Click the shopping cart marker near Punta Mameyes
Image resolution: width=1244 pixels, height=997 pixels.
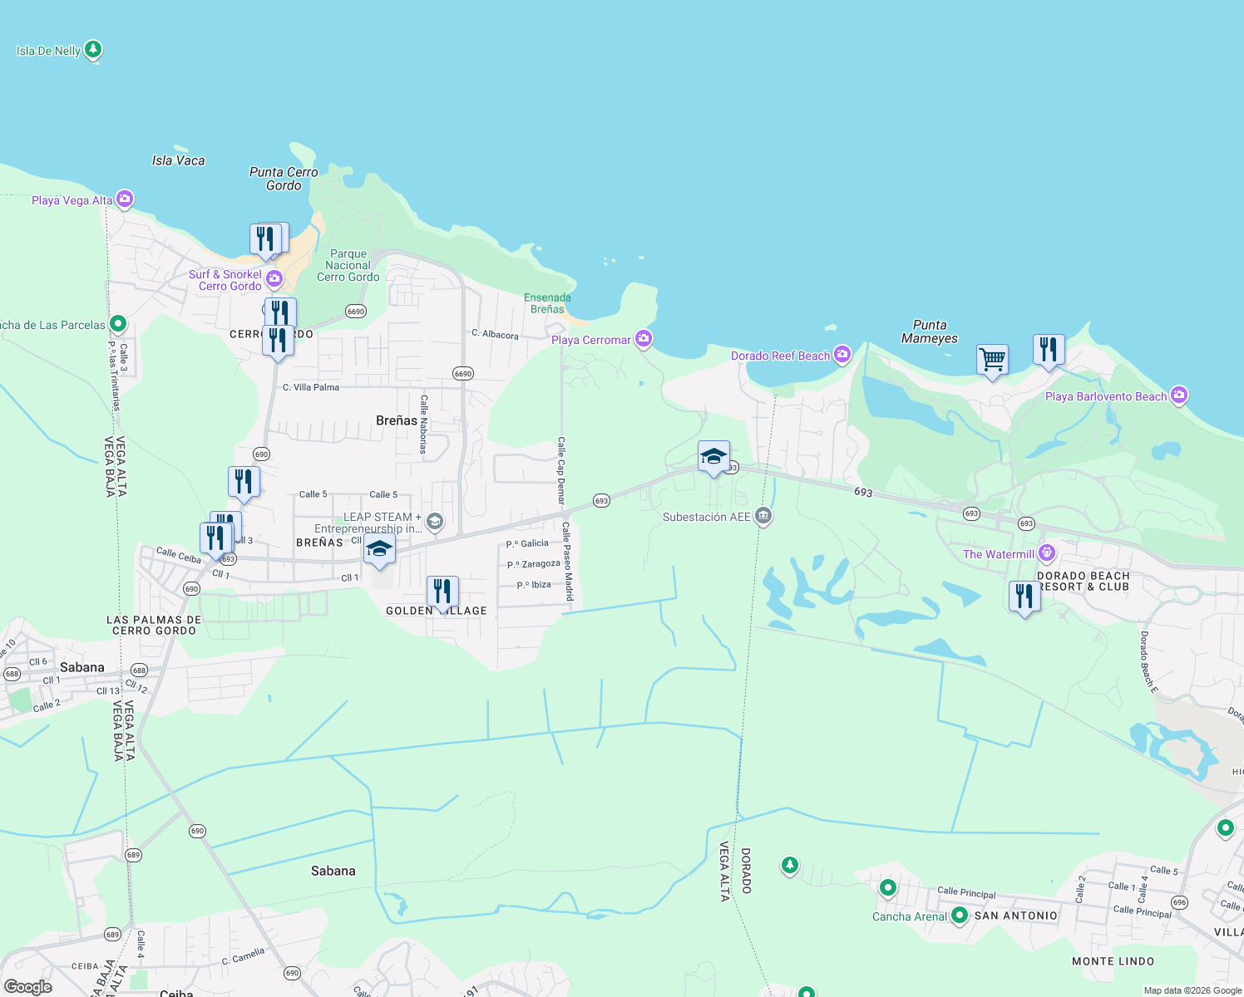992,361
